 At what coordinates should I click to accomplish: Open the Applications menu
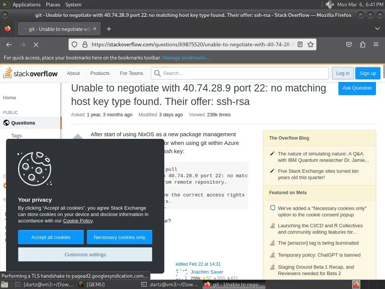27,5
